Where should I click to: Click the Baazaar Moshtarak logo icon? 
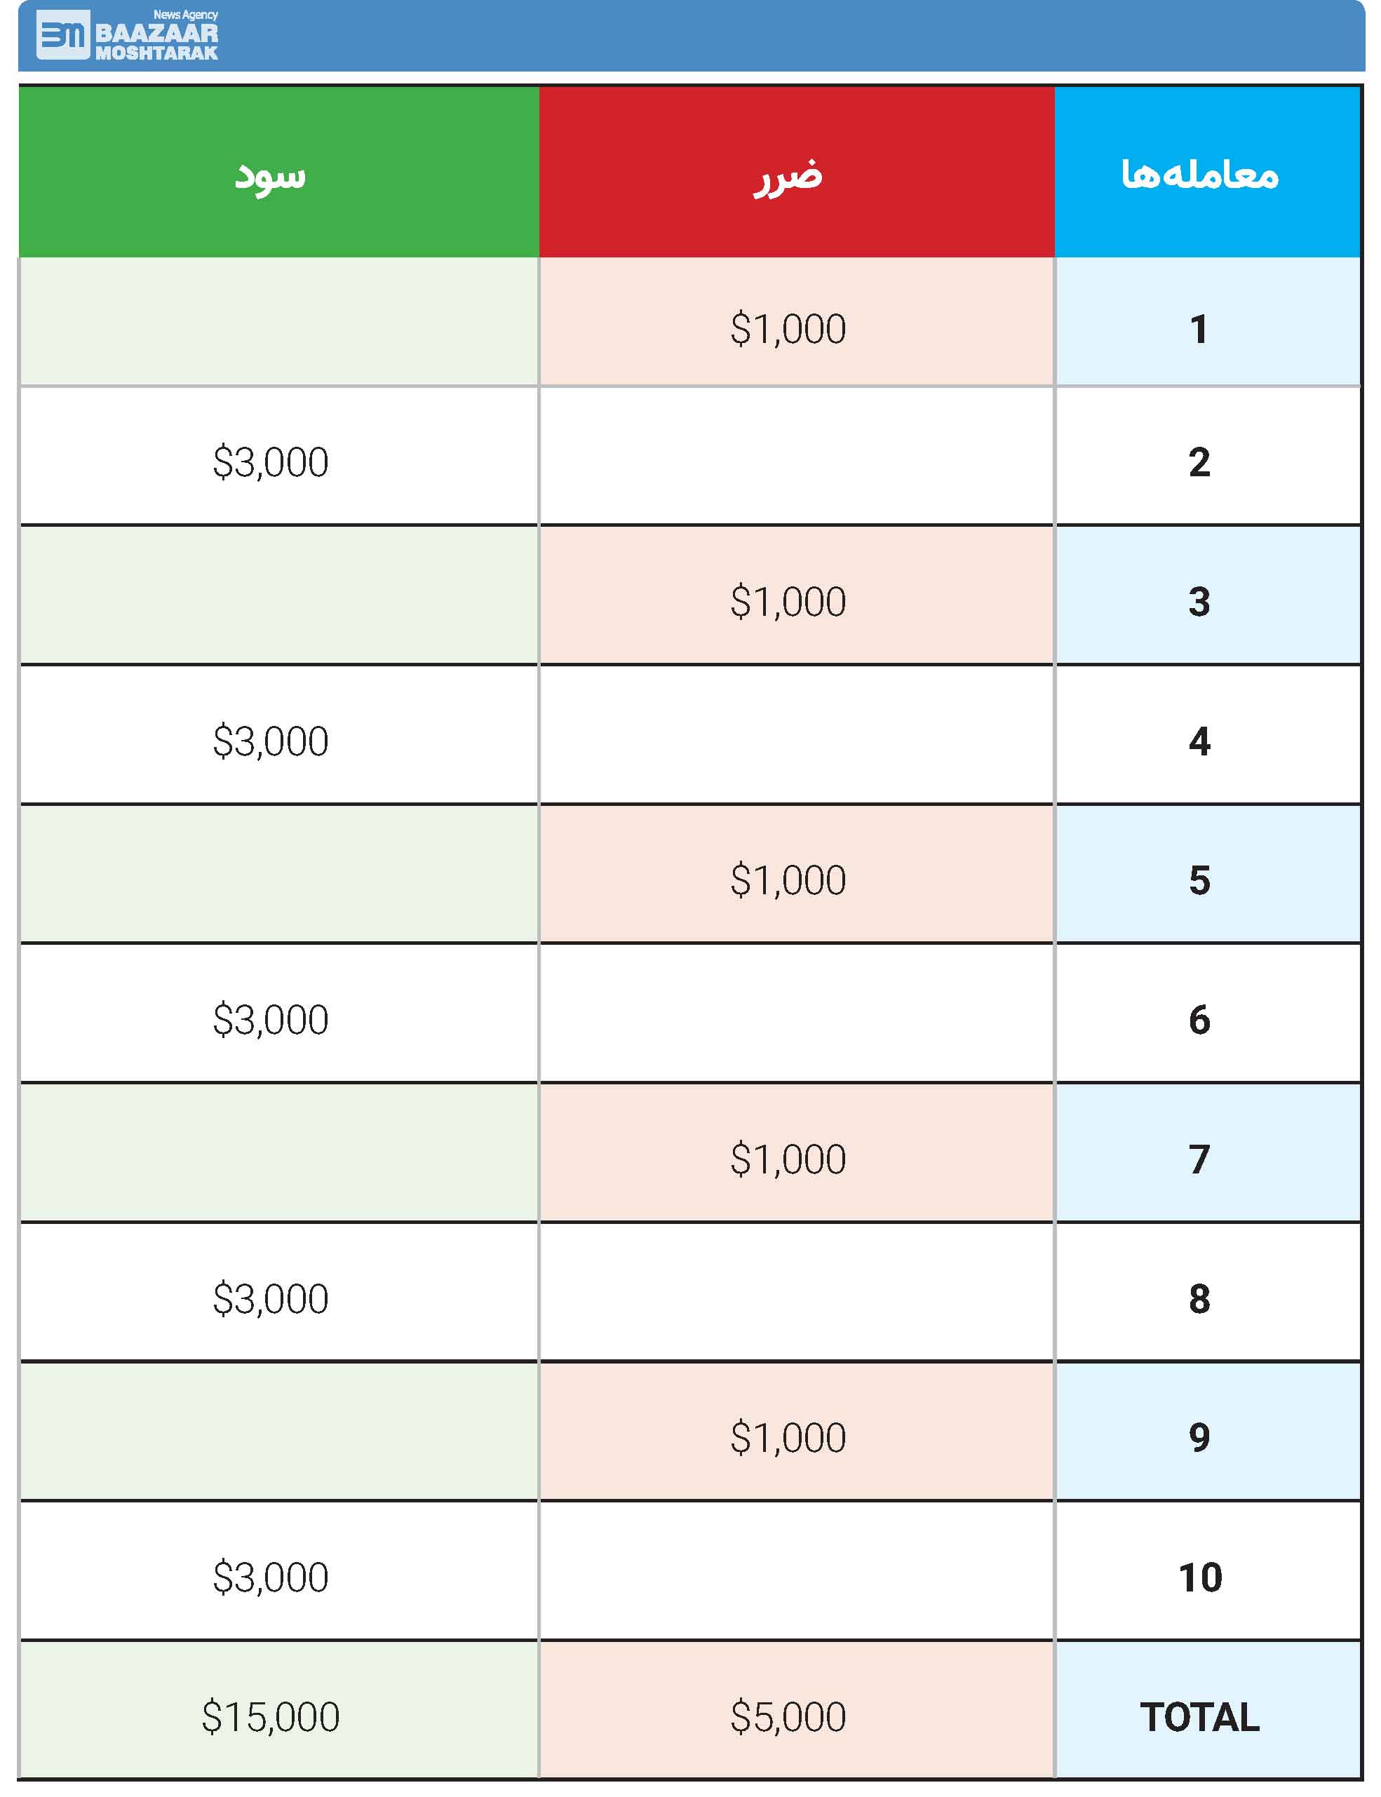(62, 35)
